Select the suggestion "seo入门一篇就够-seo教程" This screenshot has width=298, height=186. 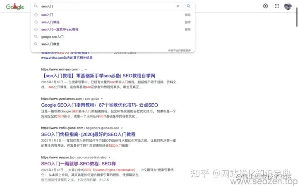[x=60, y=29]
